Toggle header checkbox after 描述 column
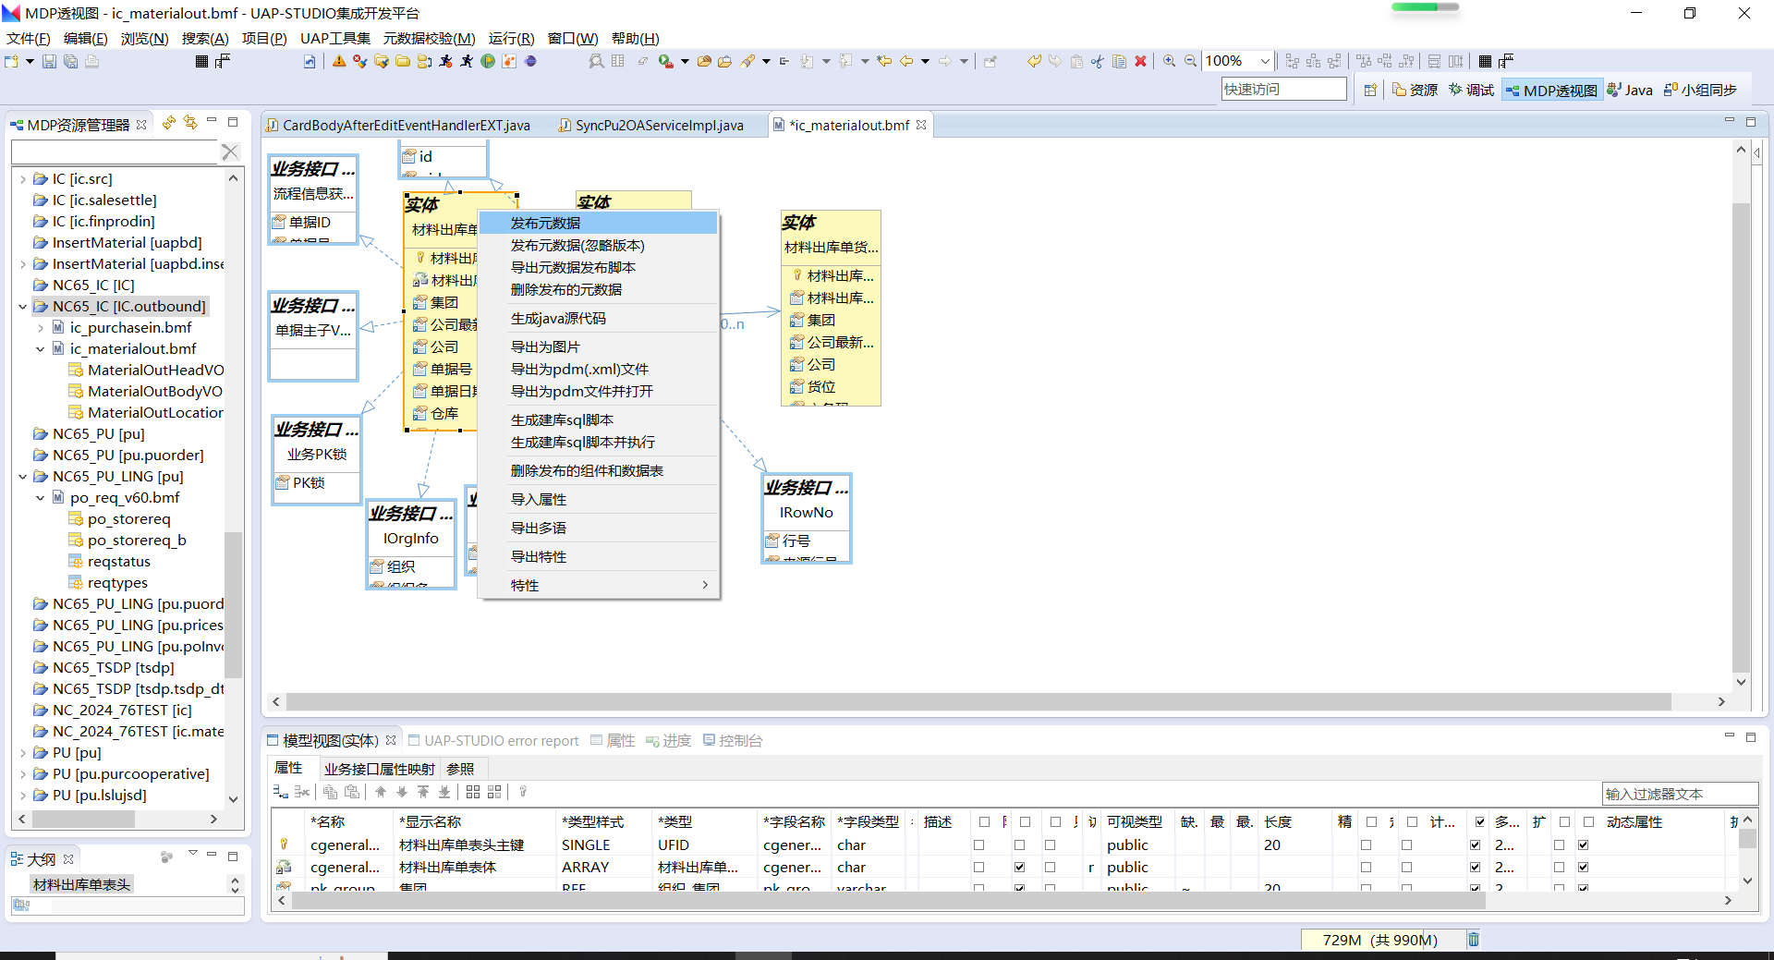The width and height of the screenshot is (1774, 960). [985, 822]
